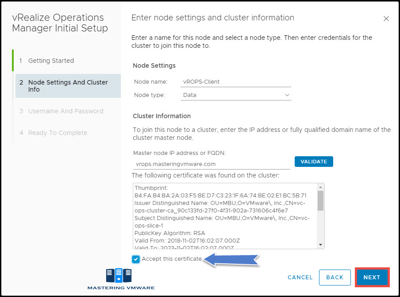Click the Node name input field

[x=235, y=82]
